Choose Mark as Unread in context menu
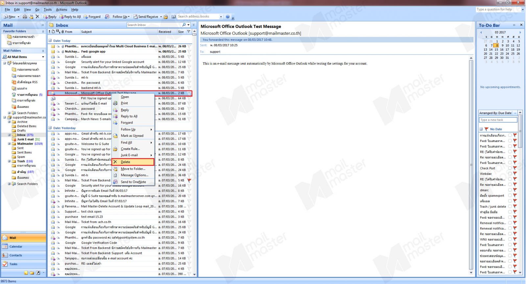This screenshot has height=284, width=526. (132, 136)
